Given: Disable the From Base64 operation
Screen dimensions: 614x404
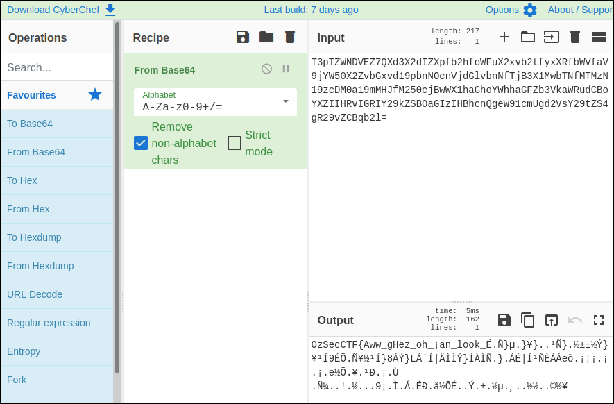Looking at the screenshot, I should [x=266, y=69].
